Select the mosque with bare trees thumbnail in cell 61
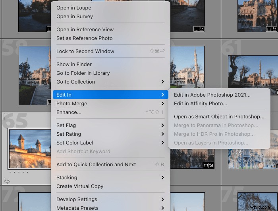 click(x=253, y=72)
